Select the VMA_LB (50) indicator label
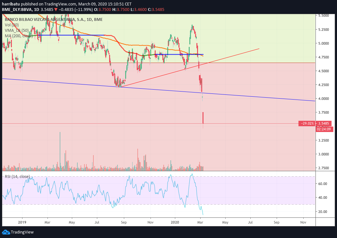337x238 pixels. tap(17, 30)
